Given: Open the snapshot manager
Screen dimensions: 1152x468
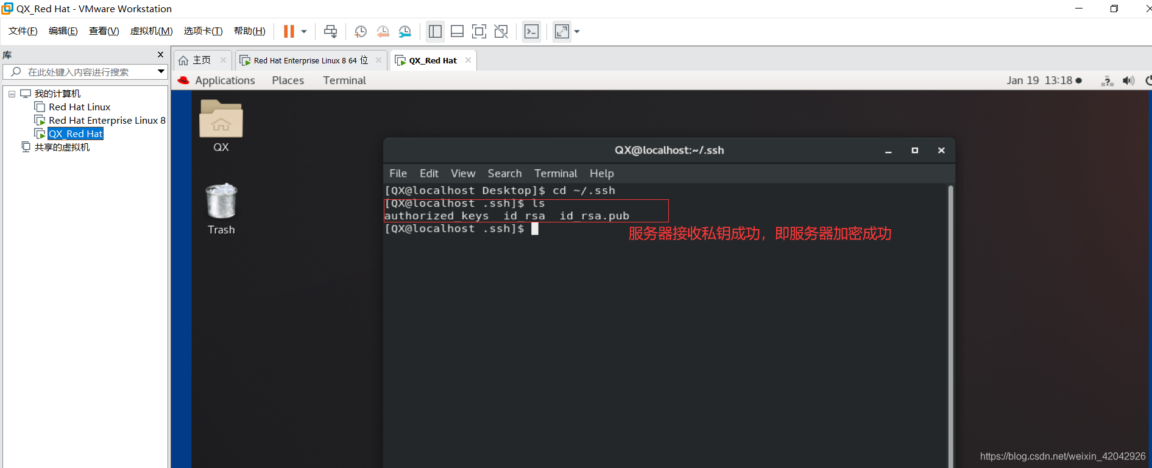Looking at the screenshot, I should (405, 31).
